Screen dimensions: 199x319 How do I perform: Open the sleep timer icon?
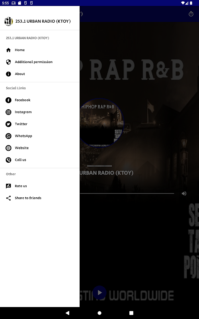[191, 14]
